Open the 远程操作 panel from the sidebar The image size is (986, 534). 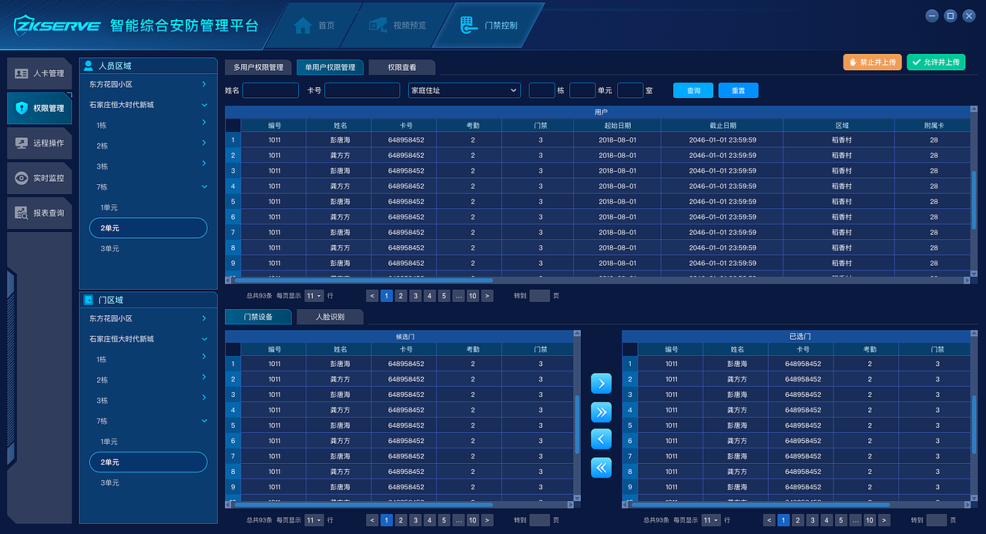click(x=39, y=143)
